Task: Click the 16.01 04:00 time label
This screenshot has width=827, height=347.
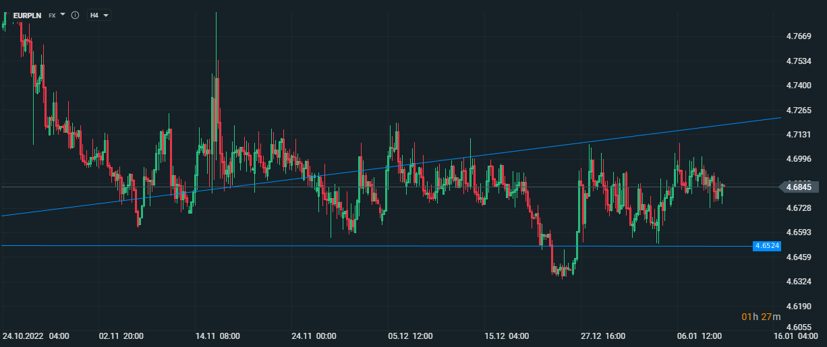Action: tap(796, 336)
